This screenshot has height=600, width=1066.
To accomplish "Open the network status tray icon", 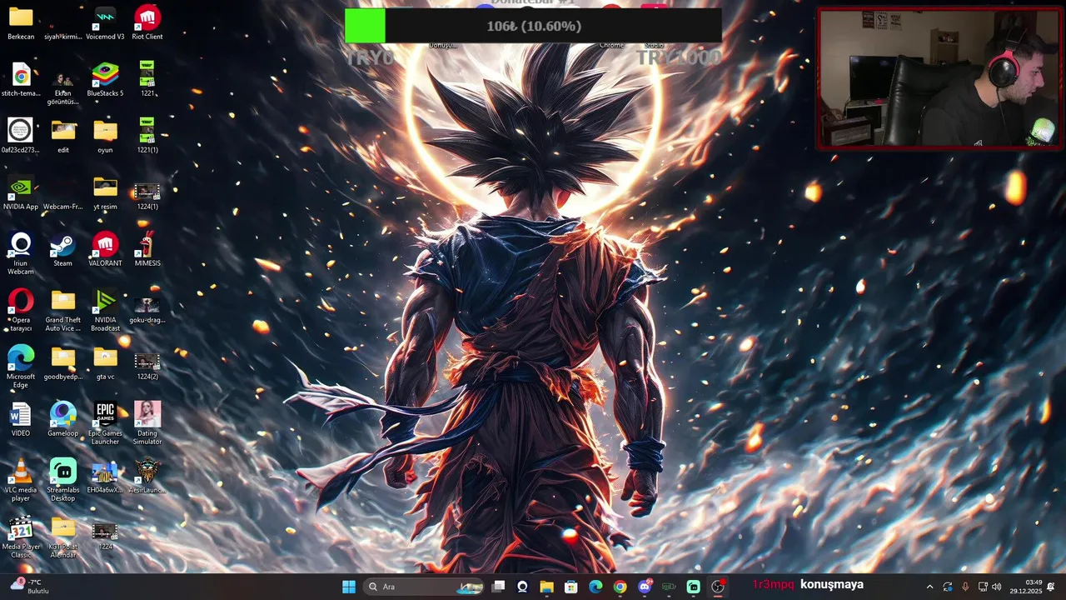I will coord(983,587).
